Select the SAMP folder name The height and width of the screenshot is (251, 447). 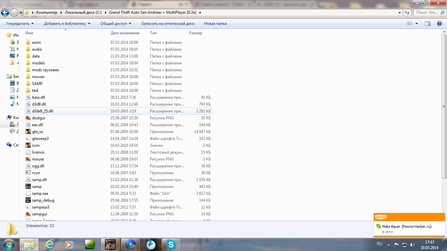37,84
